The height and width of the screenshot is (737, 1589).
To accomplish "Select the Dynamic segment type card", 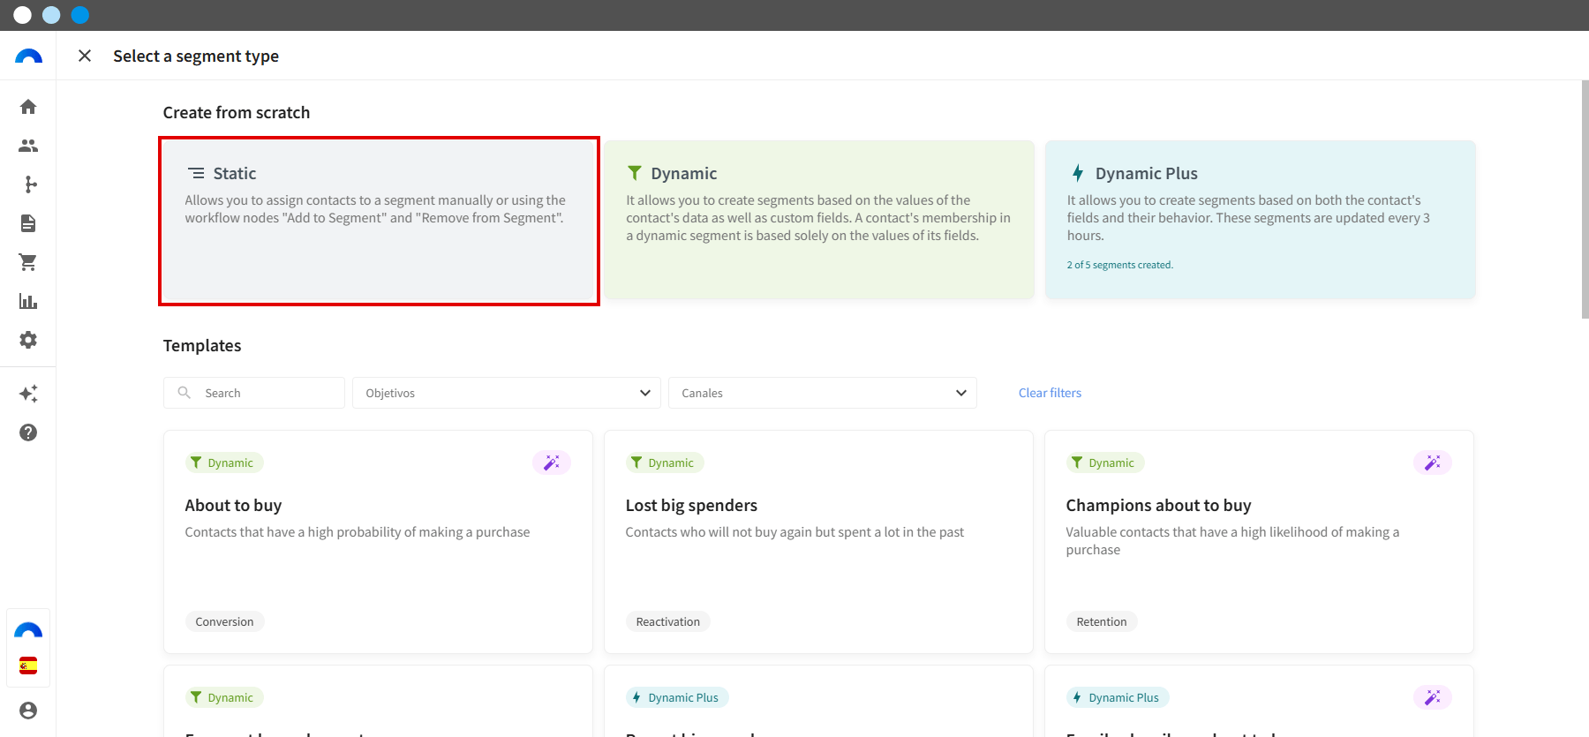I will [819, 220].
